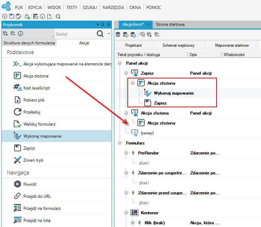This screenshot has width=261, height=227.
Task: Collapse the PreRender event node
Action: pos(126,153)
